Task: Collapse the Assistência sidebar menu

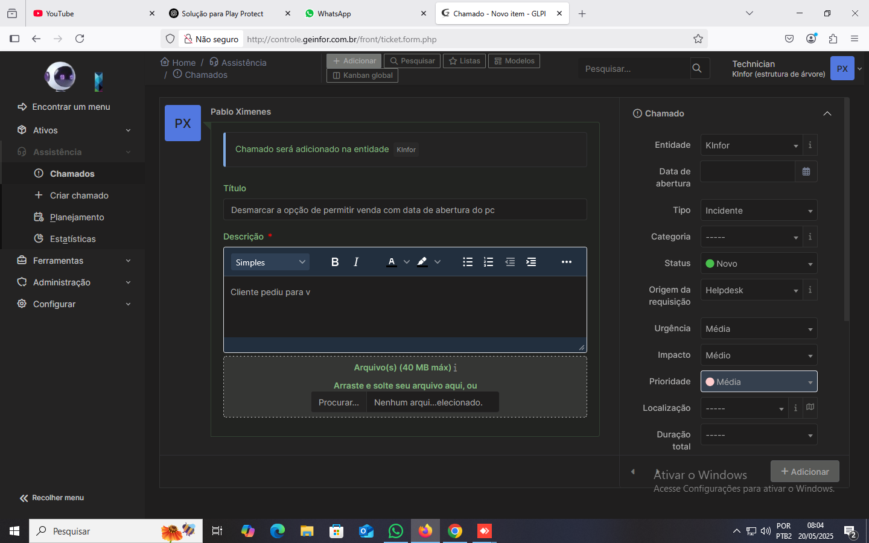Action: point(74,152)
